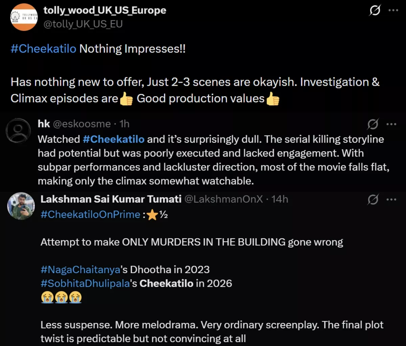Click Grok icon on Lakshman's post
406x346 pixels.
[373, 200]
